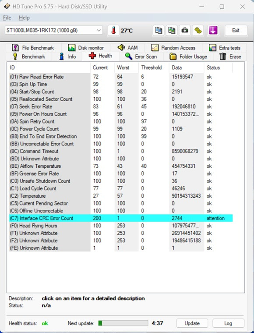
Task: Open the Disk monitor tab
Action: tap(86, 48)
